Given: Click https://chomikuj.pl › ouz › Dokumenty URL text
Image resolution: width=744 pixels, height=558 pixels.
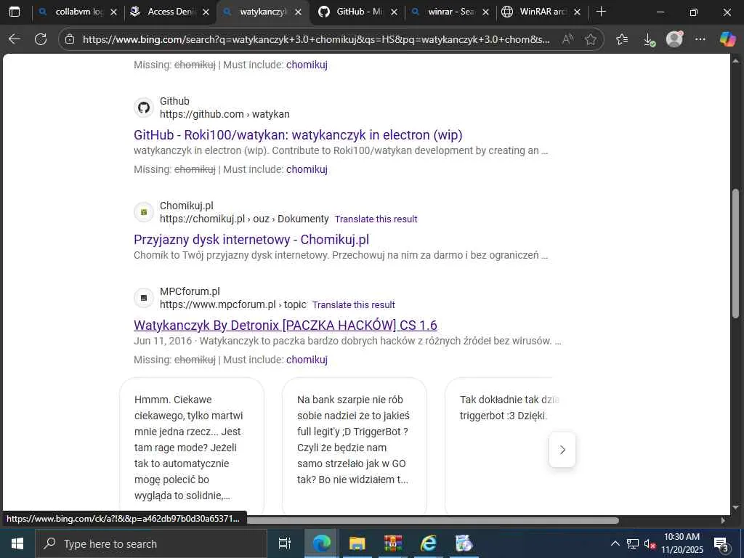Looking at the screenshot, I should (244, 219).
